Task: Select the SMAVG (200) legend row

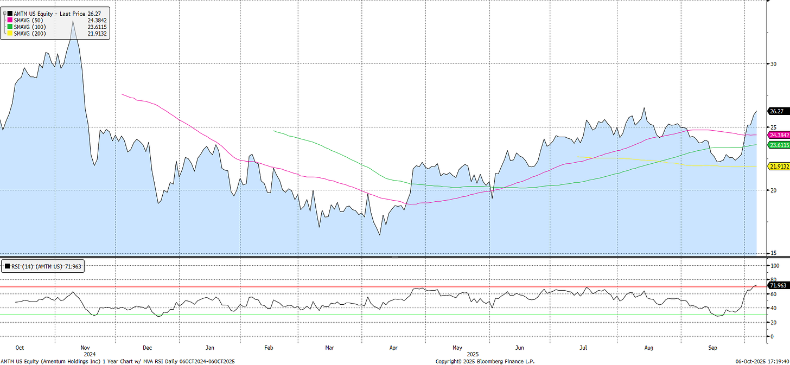Action: coord(57,34)
